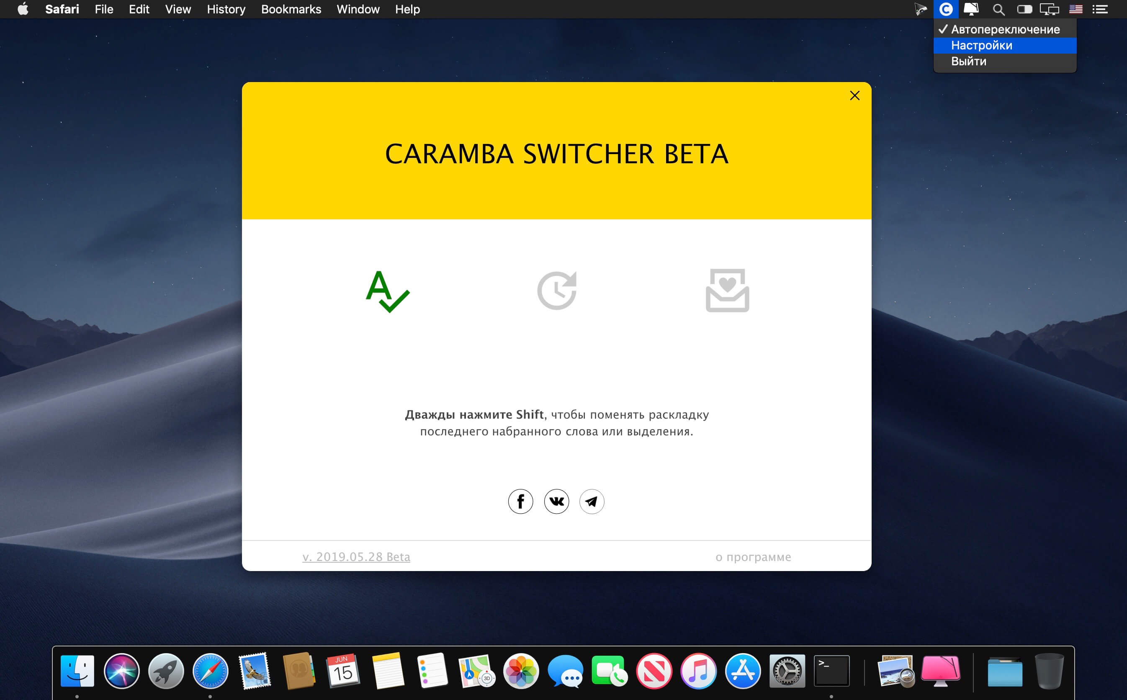Click the toggle switch menu bar icon
This screenshot has width=1127, height=700.
[x=1024, y=9]
